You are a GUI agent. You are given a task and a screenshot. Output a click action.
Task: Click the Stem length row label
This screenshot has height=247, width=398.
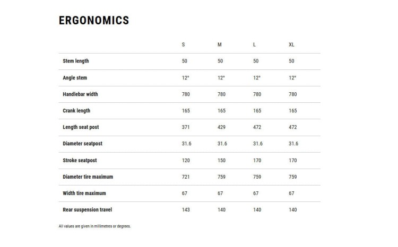76,61
